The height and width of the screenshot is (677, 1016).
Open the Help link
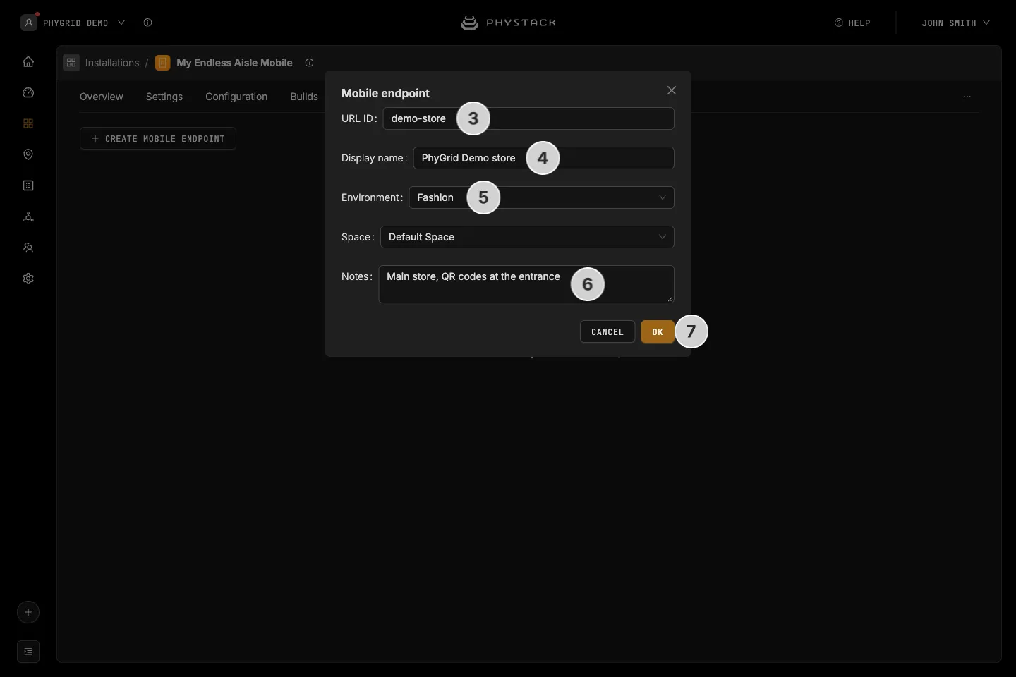click(852, 23)
